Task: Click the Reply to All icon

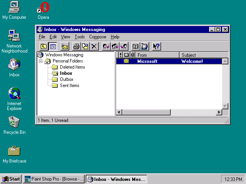Action: pyautogui.click(x=115, y=46)
